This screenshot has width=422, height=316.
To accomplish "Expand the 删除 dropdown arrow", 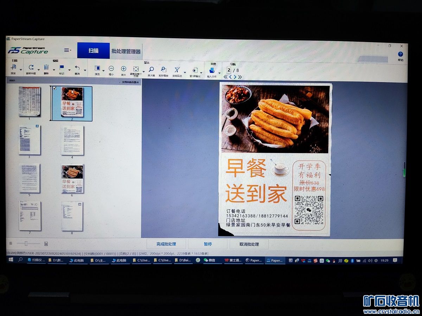I will pos(53,70).
